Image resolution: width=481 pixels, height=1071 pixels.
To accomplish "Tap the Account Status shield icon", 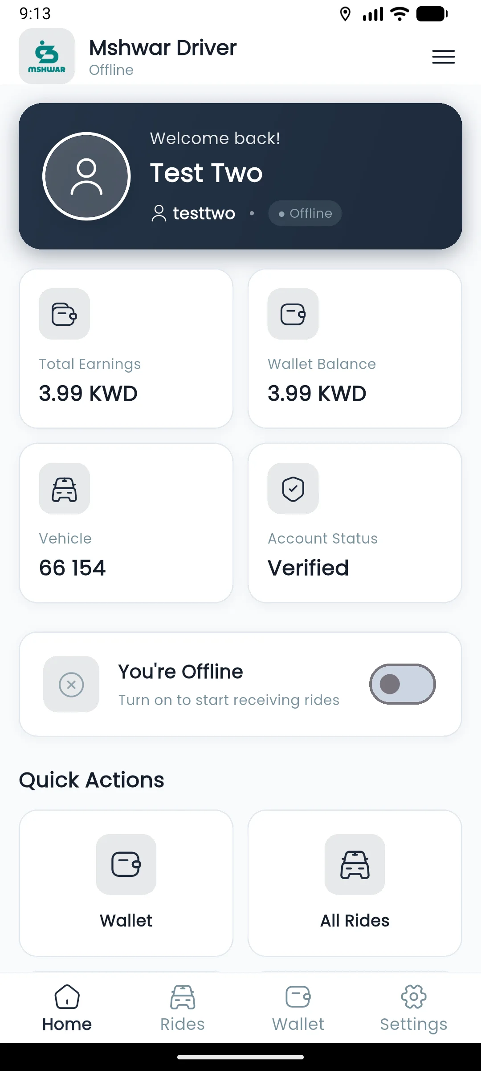I will 293,489.
